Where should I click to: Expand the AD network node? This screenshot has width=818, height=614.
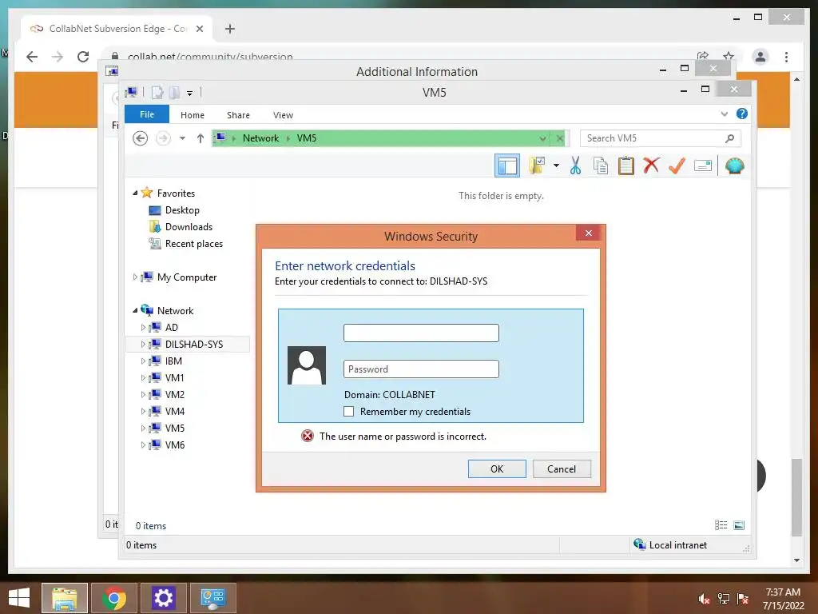pyautogui.click(x=143, y=327)
